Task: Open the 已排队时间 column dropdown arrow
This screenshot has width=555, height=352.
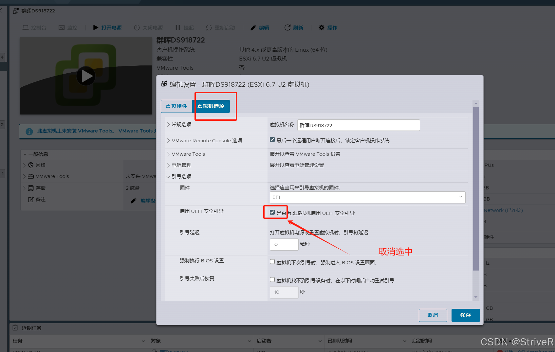Action: pos(405,341)
